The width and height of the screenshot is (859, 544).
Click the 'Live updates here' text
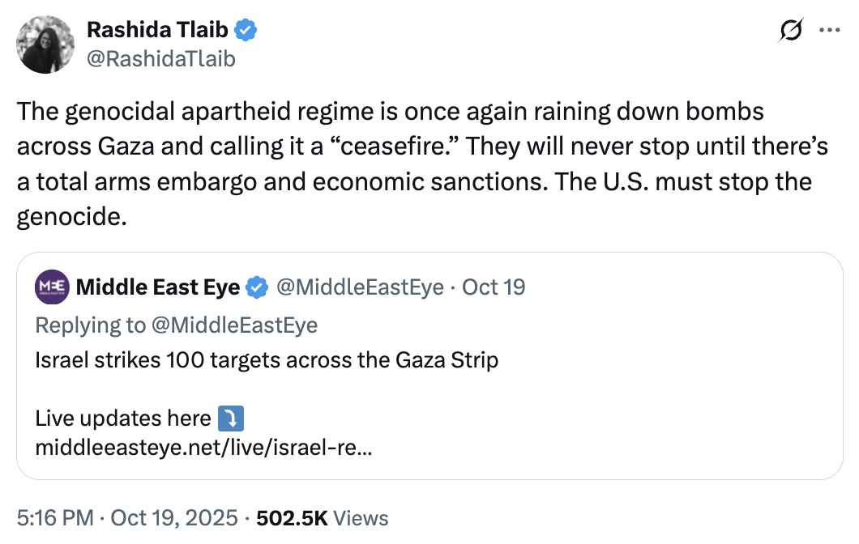[123, 419]
